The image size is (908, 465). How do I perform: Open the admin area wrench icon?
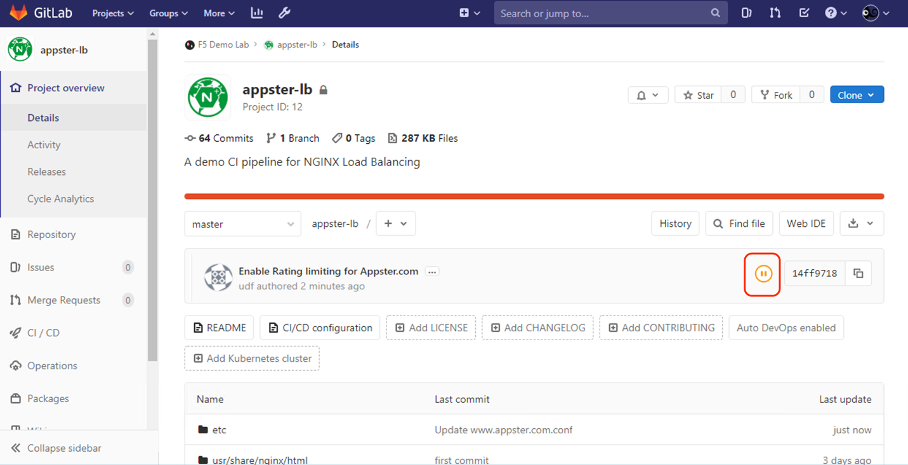pos(284,13)
